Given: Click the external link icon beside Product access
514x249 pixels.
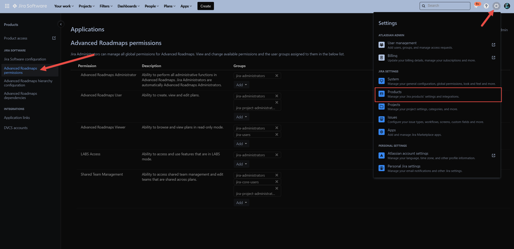Looking at the screenshot, I should 54,38.
